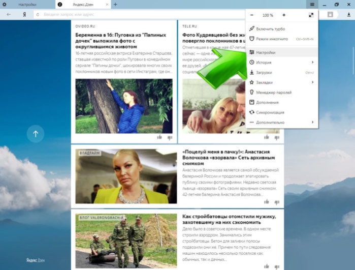The image size is (355, 270).
Task: Click the three dots Дополнительно icon
Action: coord(251,123)
